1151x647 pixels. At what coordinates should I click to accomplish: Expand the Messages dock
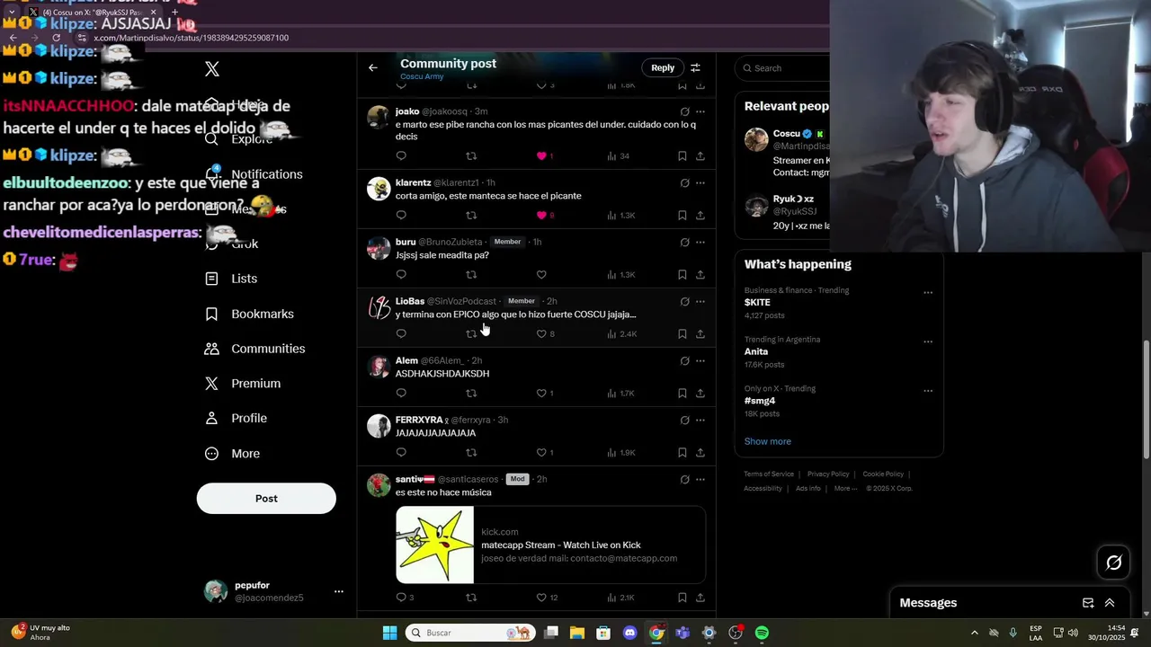(1110, 603)
